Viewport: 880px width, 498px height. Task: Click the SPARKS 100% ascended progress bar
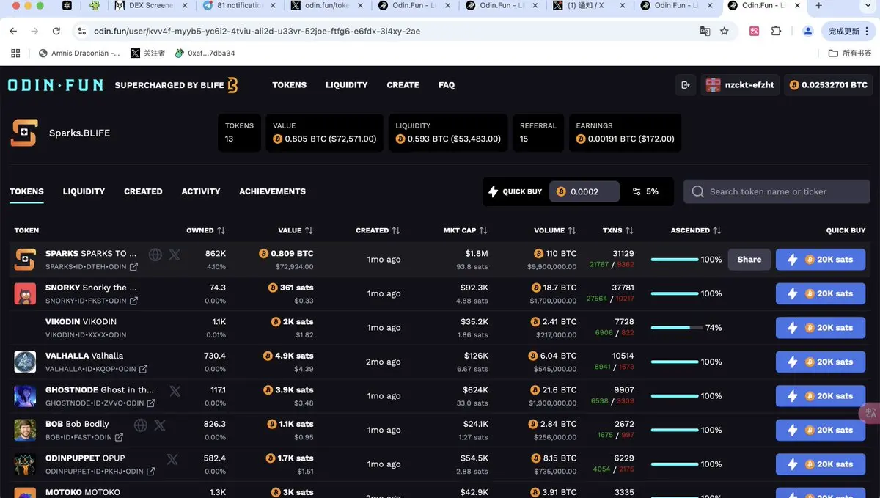coord(675,260)
